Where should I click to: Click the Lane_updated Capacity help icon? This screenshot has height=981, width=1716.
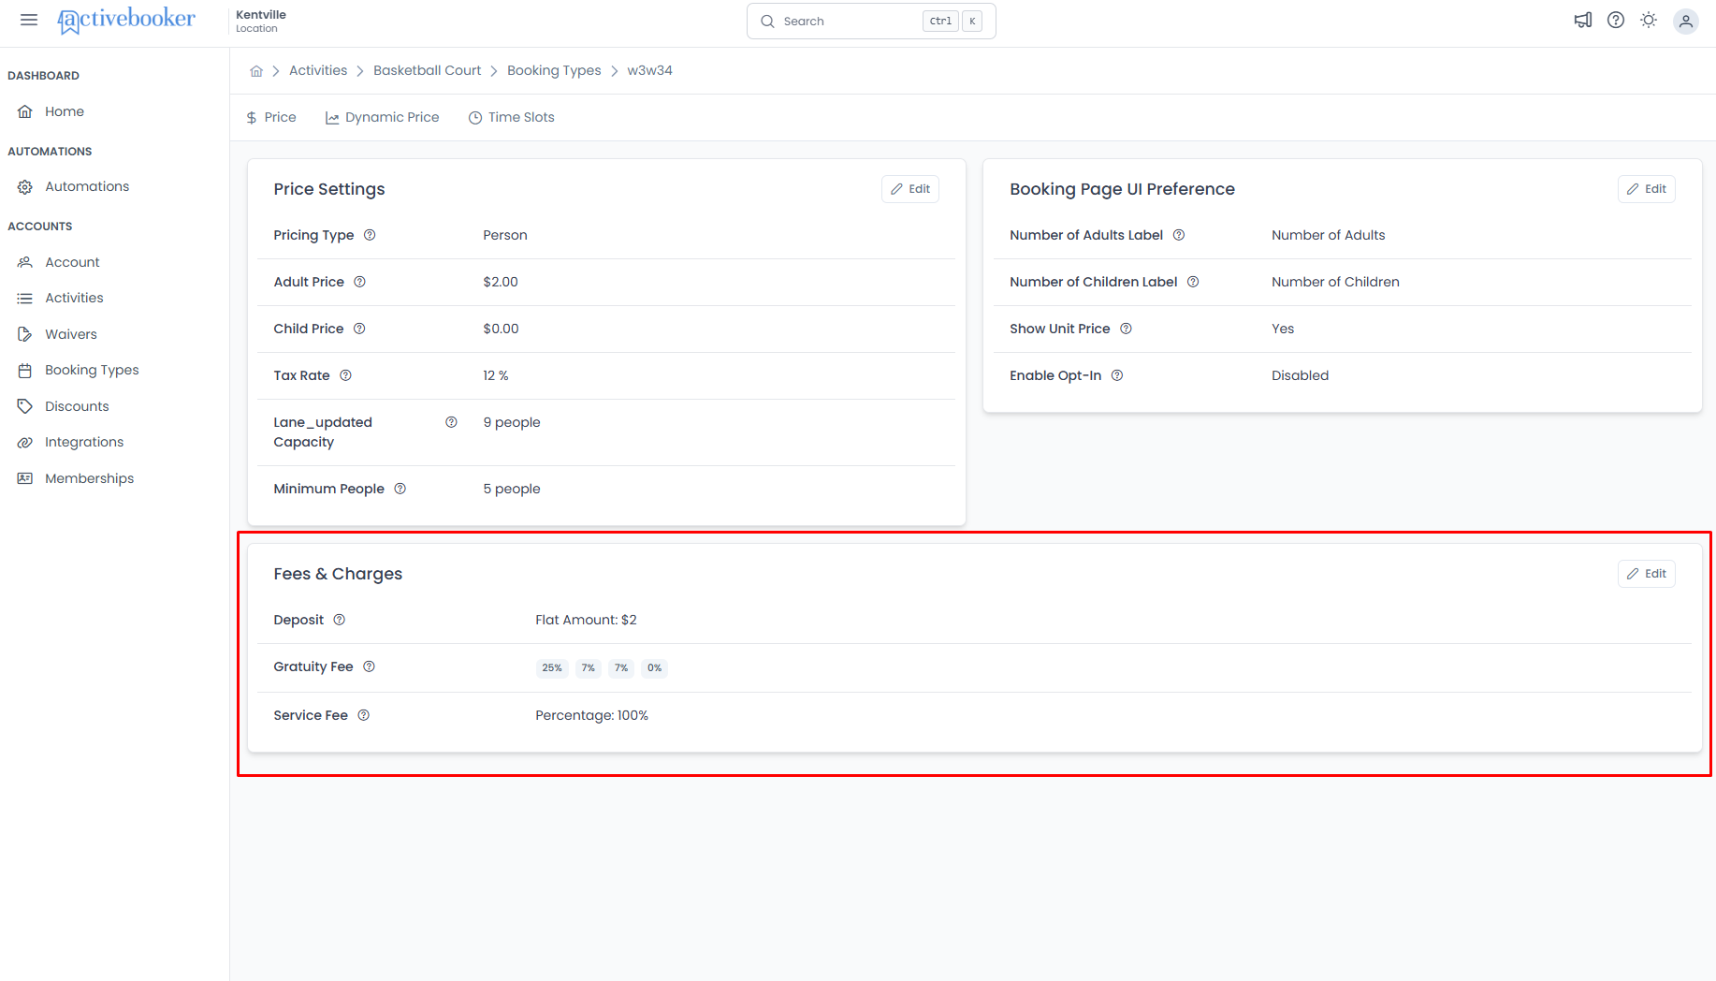[x=451, y=422]
